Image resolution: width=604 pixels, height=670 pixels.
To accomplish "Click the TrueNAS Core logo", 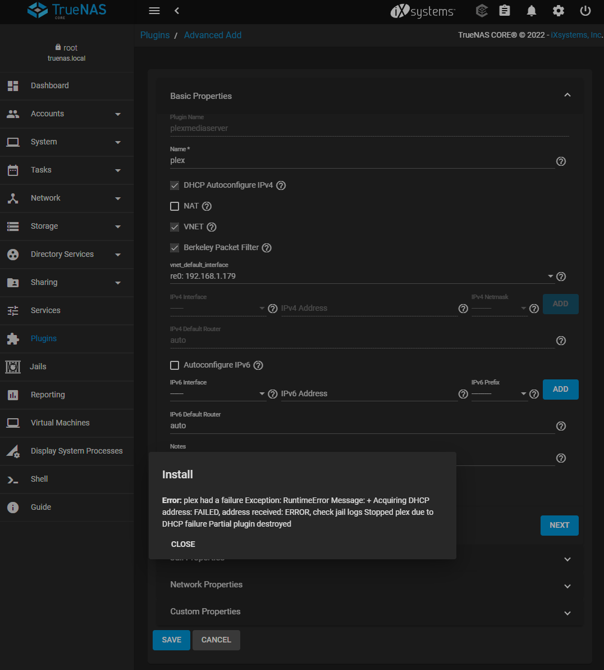I will click(67, 10).
